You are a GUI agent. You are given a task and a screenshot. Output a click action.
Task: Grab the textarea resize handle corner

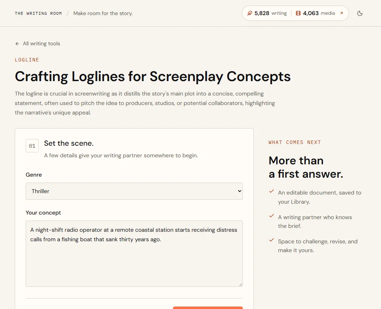(240, 284)
